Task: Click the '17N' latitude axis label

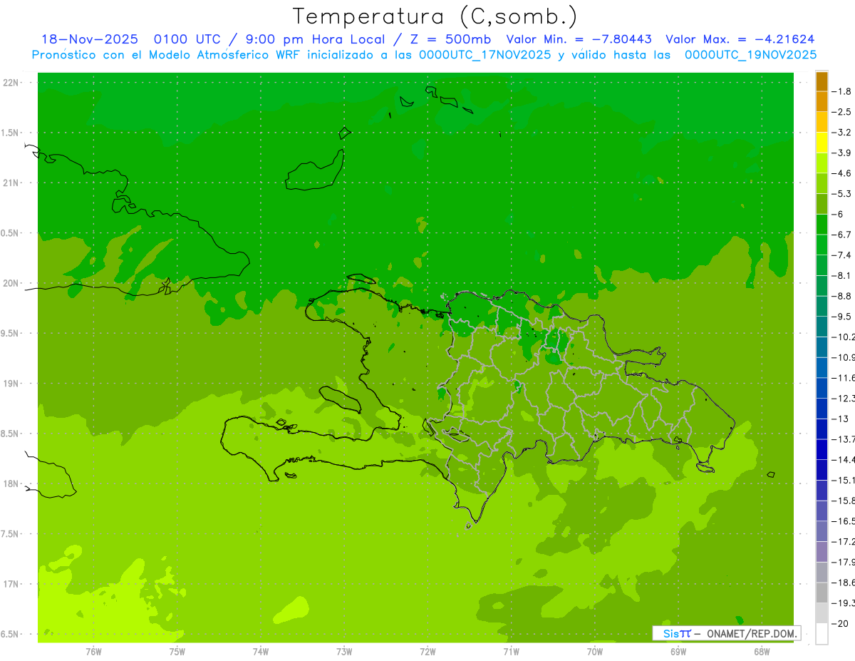Action: click(12, 584)
